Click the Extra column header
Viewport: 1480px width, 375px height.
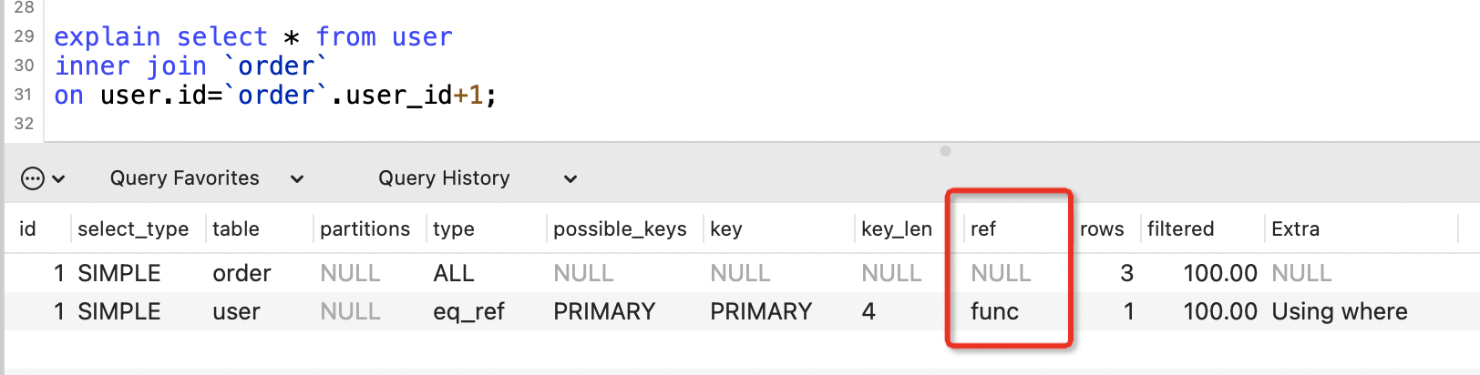coord(1295,229)
